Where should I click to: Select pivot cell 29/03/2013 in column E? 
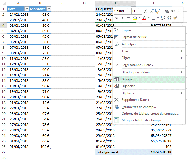(116, 136)
